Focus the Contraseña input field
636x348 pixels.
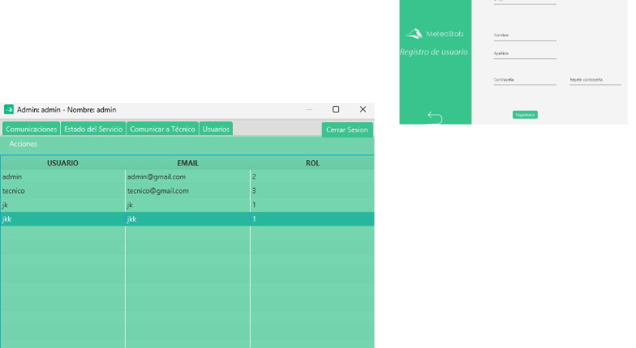[x=525, y=80]
